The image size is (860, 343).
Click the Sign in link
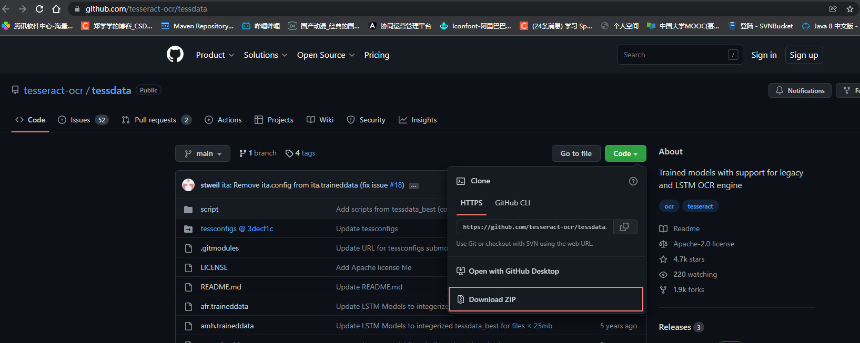(x=764, y=55)
